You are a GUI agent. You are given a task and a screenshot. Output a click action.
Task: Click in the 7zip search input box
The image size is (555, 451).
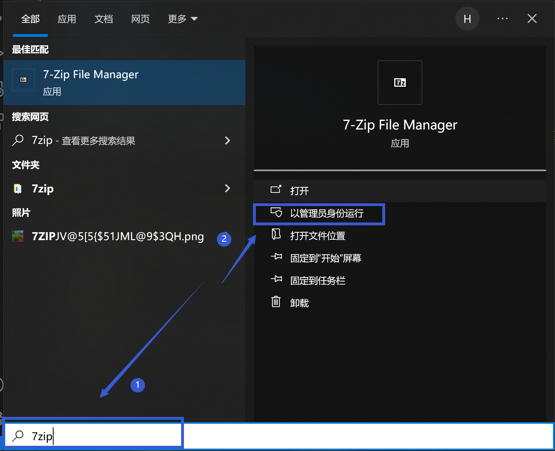pyautogui.click(x=279, y=436)
